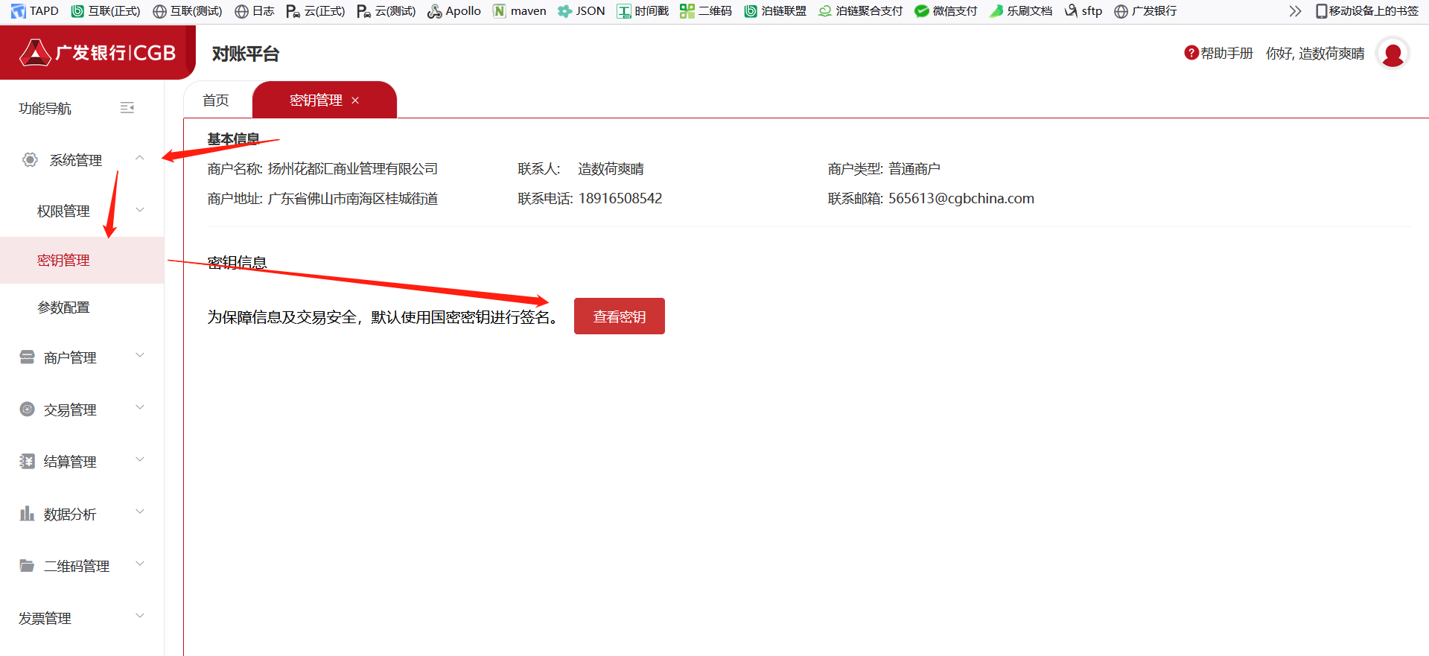Click the 二维码管理 folder icon

click(28, 566)
